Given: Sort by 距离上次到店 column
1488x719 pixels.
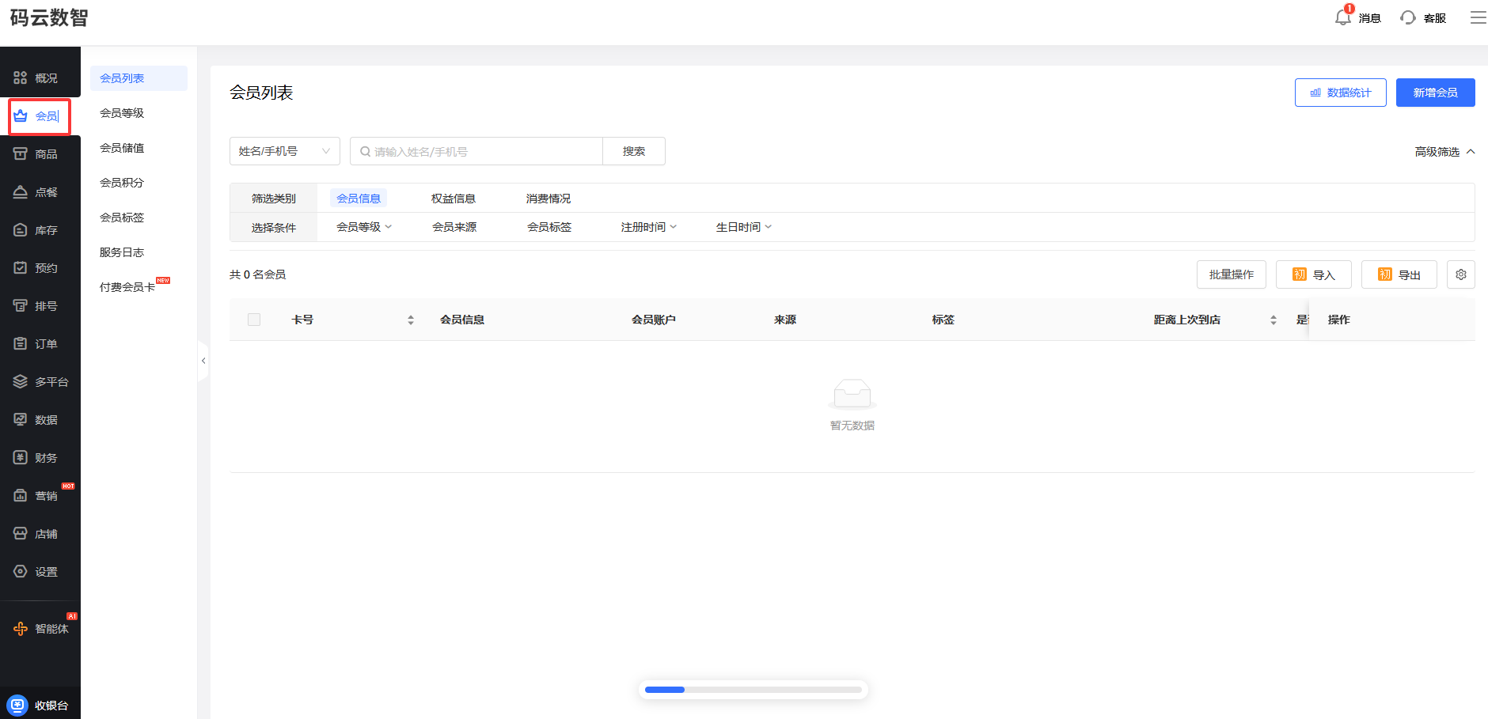Looking at the screenshot, I should pos(1273,320).
